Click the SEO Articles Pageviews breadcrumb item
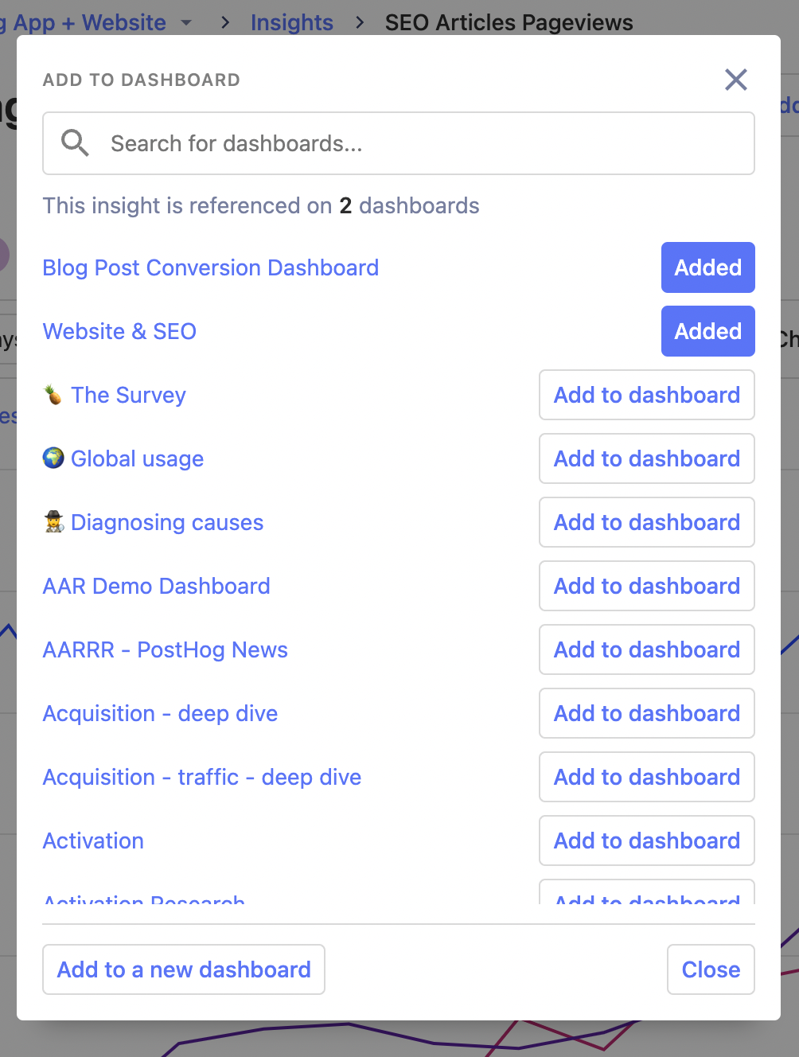The height and width of the screenshot is (1057, 799). [509, 22]
